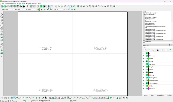The height and width of the screenshot is (102, 173).
Task: Open the Widgets menu
Action: 28,4
